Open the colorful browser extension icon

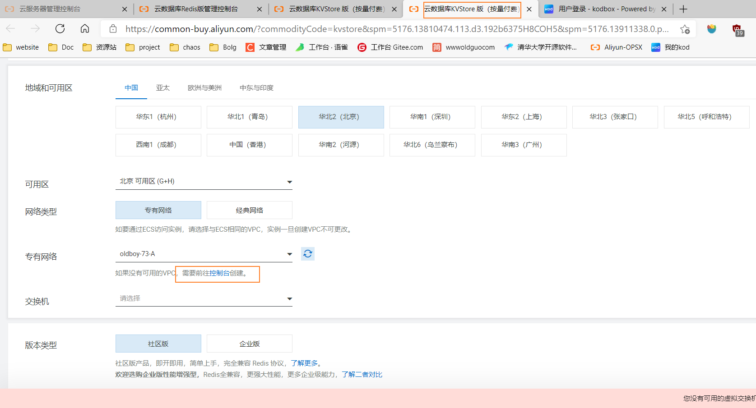[712, 29]
